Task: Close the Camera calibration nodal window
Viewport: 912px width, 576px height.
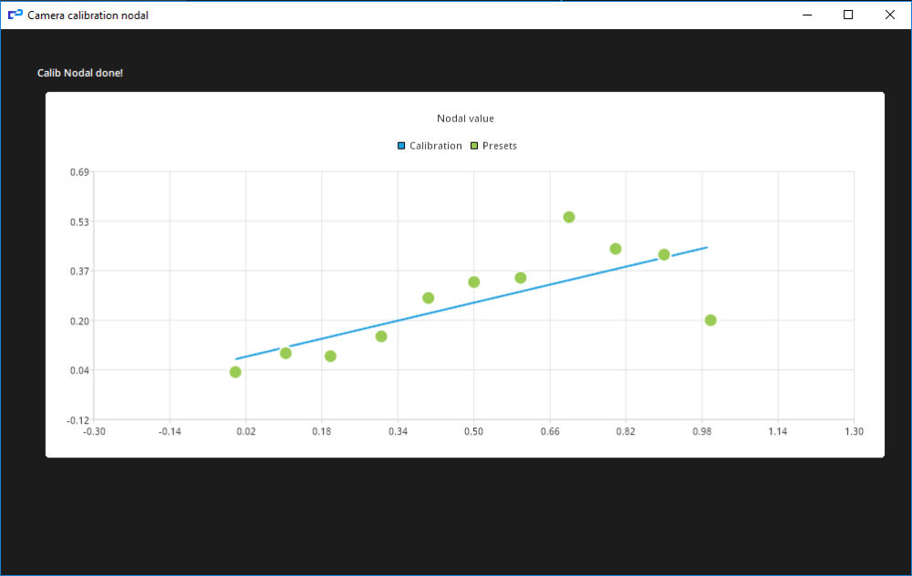Action: point(890,15)
